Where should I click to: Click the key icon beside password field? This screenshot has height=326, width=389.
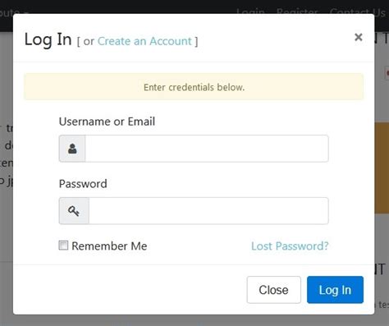pos(74,211)
